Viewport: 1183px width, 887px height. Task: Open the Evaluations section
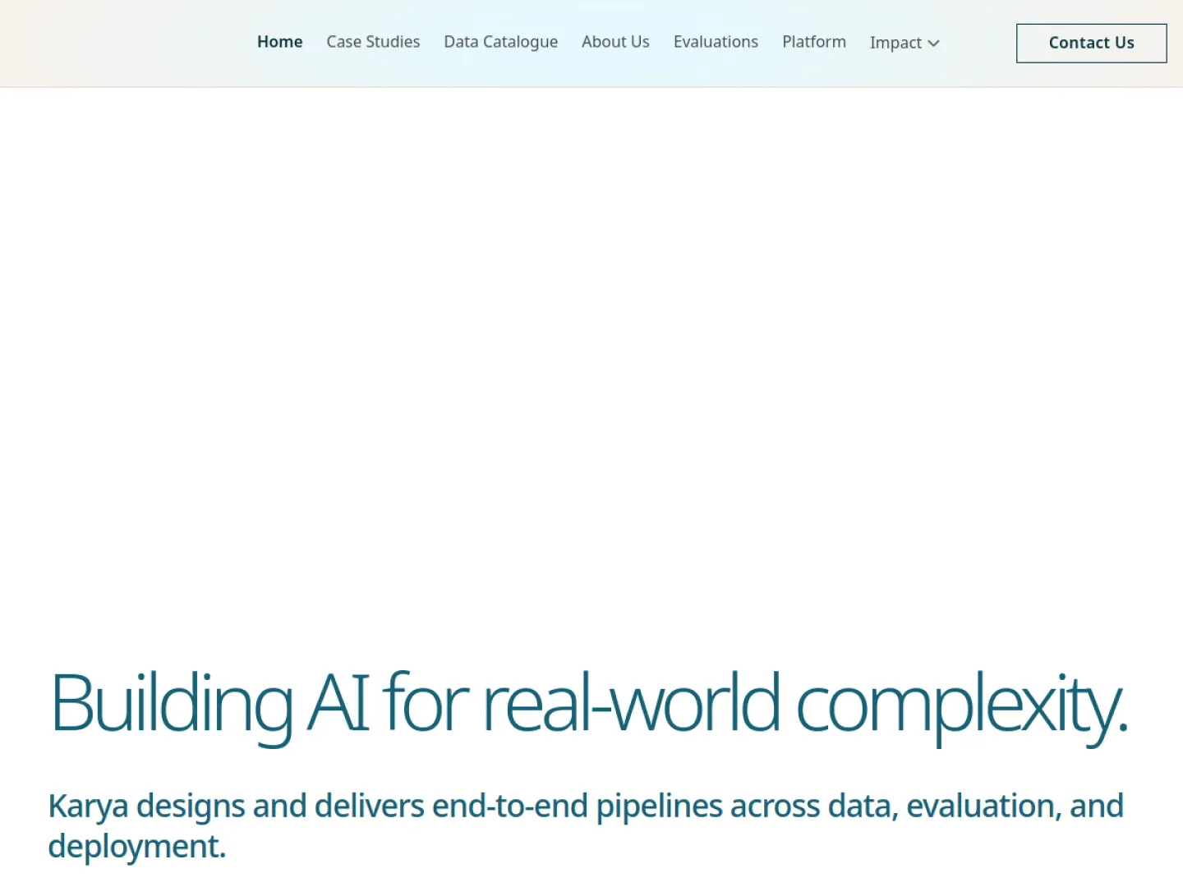tap(716, 42)
